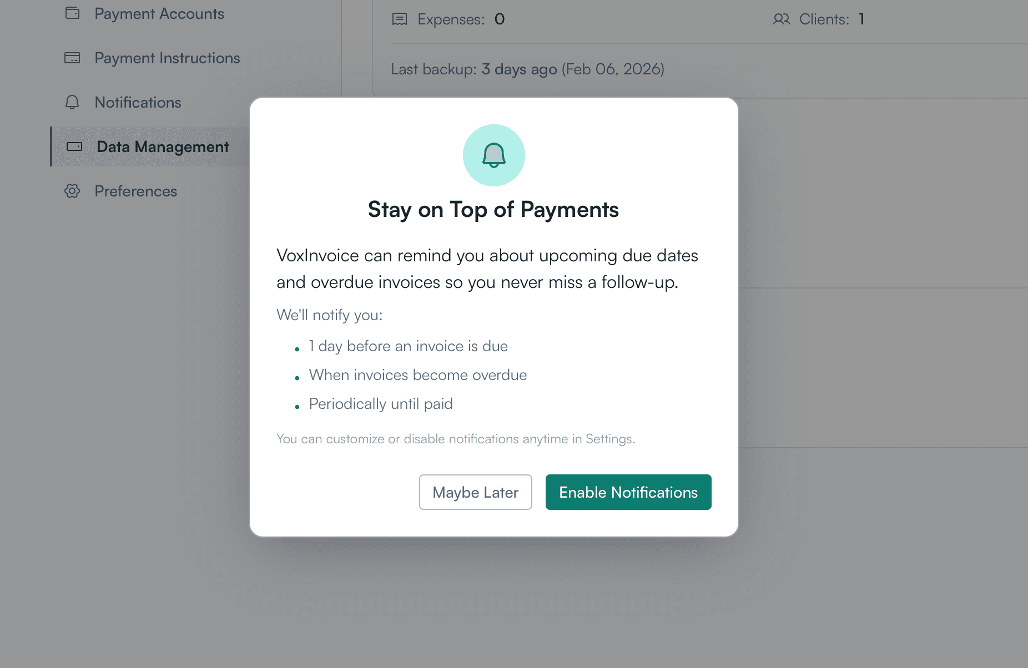The width and height of the screenshot is (1028, 668).
Task: Select the highlighted Data Management entry
Action: (162, 146)
